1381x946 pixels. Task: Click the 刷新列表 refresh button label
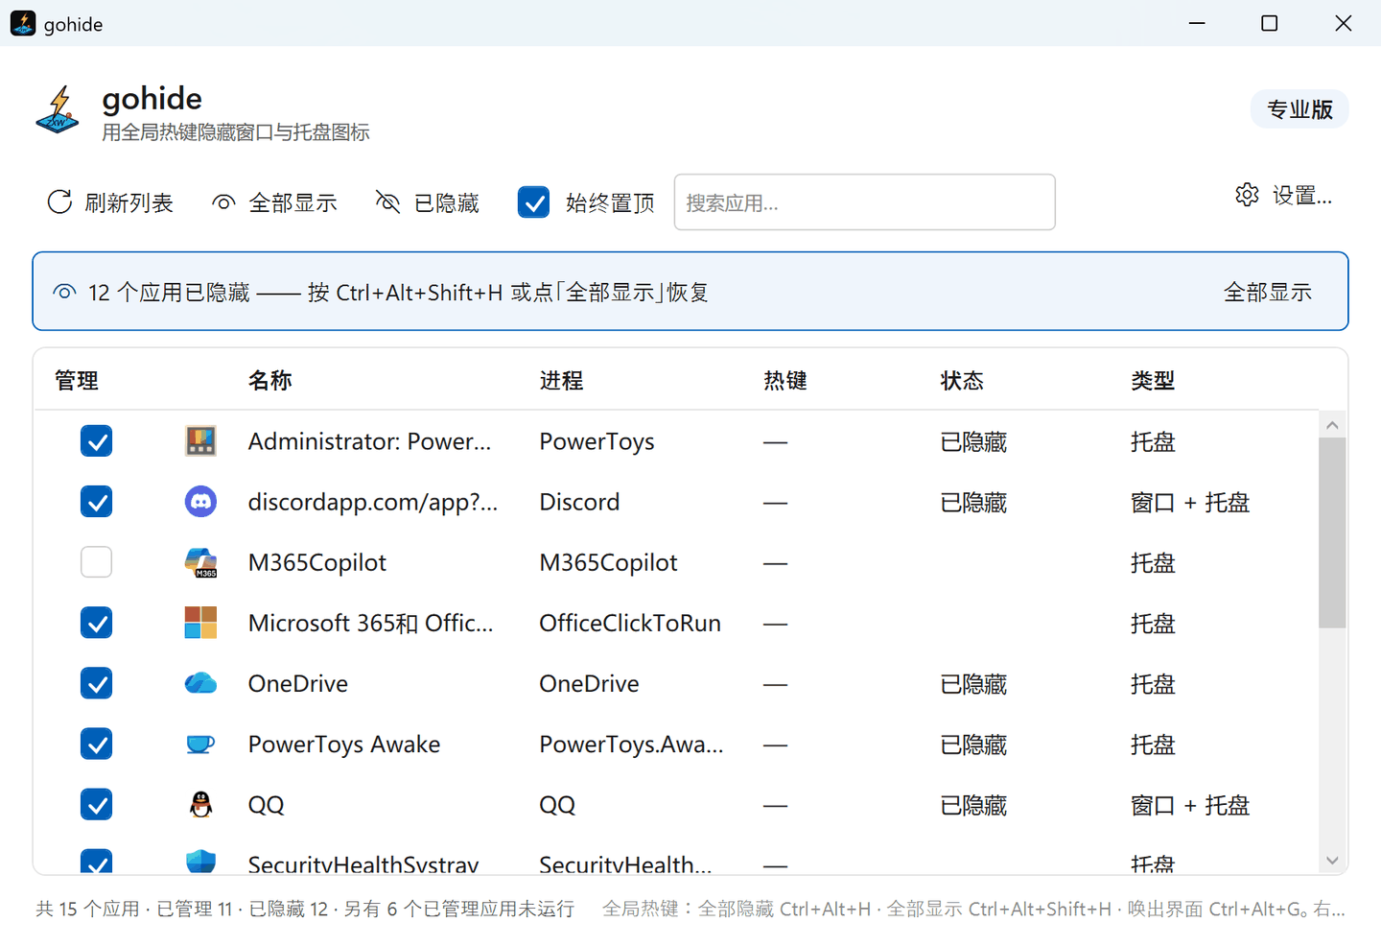click(x=129, y=202)
